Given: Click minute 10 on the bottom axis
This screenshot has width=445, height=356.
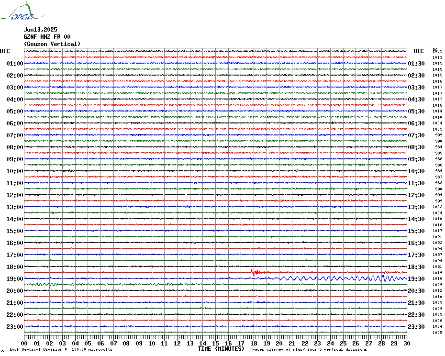Looking at the screenshot, I should 152,343.
